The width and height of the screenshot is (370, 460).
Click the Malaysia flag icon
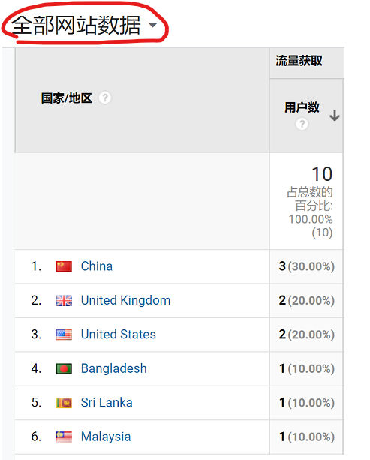click(x=64, y=437)
